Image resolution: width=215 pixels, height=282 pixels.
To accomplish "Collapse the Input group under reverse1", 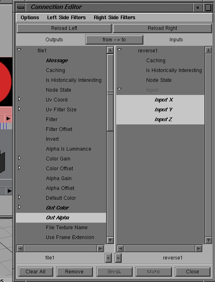I will (x=120, y=89).
